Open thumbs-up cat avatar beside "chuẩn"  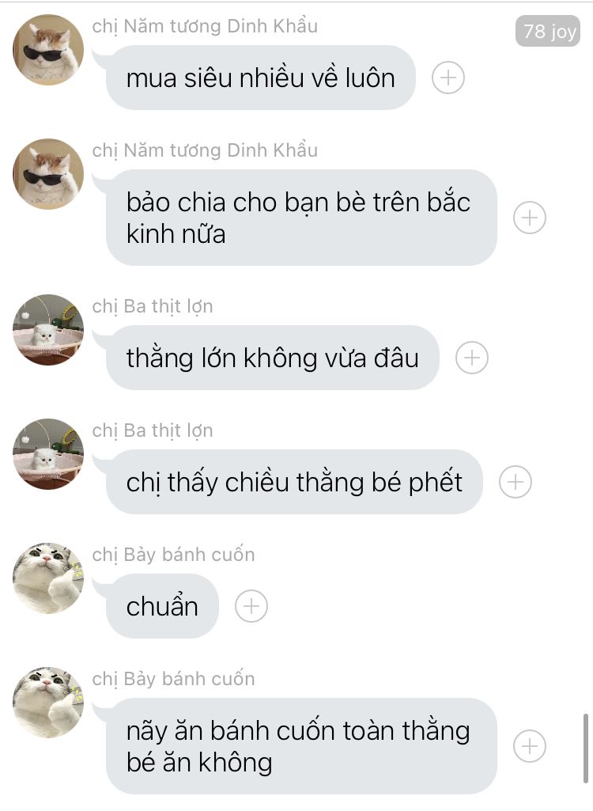tap(48, 578)
